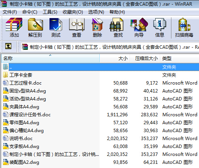The width and height of the screenshot is (199, 168).
Task: Select file name 固定v型块A4.dwg
Action: [x=28, y=91]
